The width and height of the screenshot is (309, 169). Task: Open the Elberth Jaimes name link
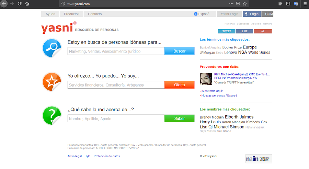coord(239,117)
